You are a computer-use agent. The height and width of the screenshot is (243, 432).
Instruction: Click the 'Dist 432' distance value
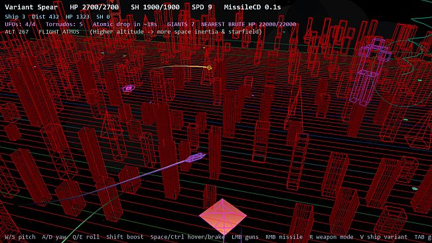tap(45, 17)
